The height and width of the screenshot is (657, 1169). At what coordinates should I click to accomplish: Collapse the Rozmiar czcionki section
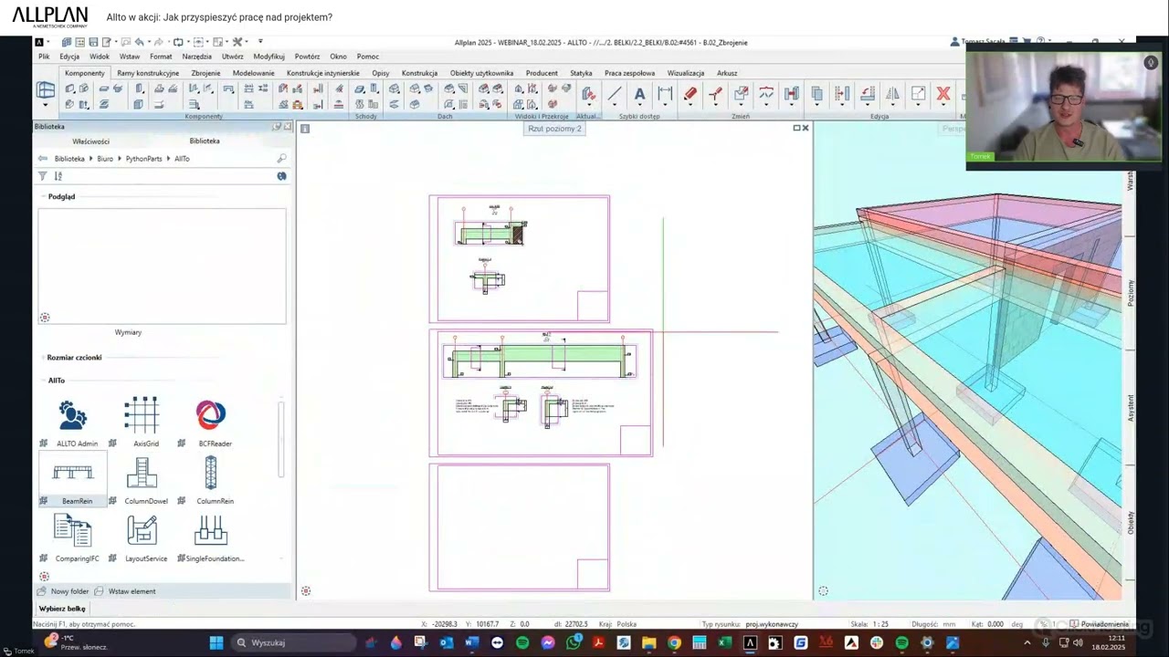[x=42, y=358]
